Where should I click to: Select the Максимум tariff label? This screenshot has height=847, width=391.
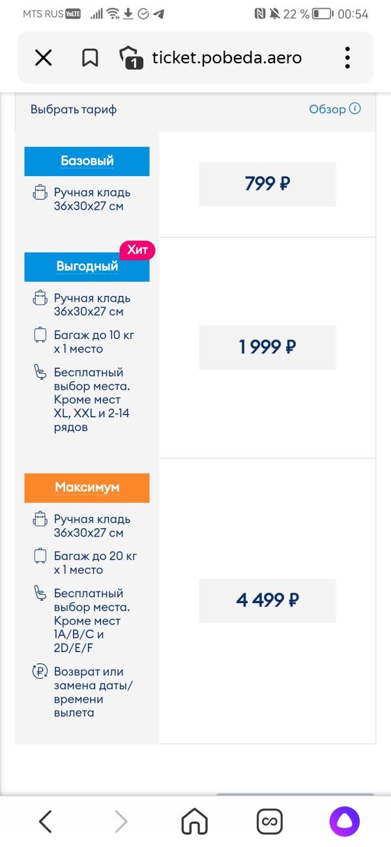coord(87,488)
